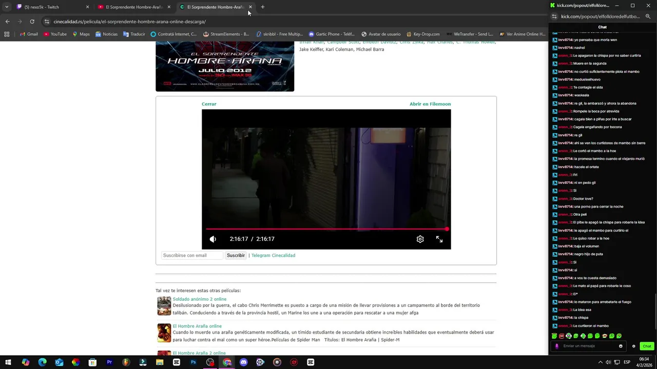Open Key-Drop.com bookmark
The image size is (657, 369).
pyautogui.click(x=422, y=34)
